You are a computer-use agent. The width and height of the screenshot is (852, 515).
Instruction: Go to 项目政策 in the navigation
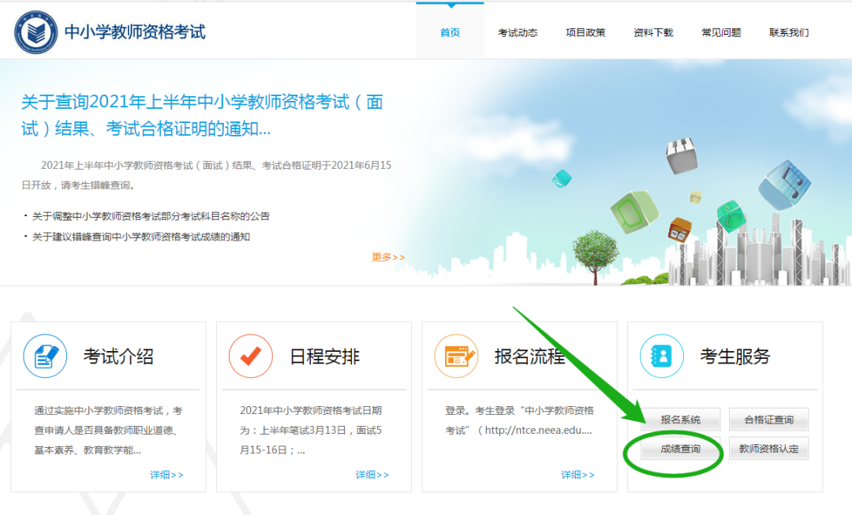click(585, 32)
